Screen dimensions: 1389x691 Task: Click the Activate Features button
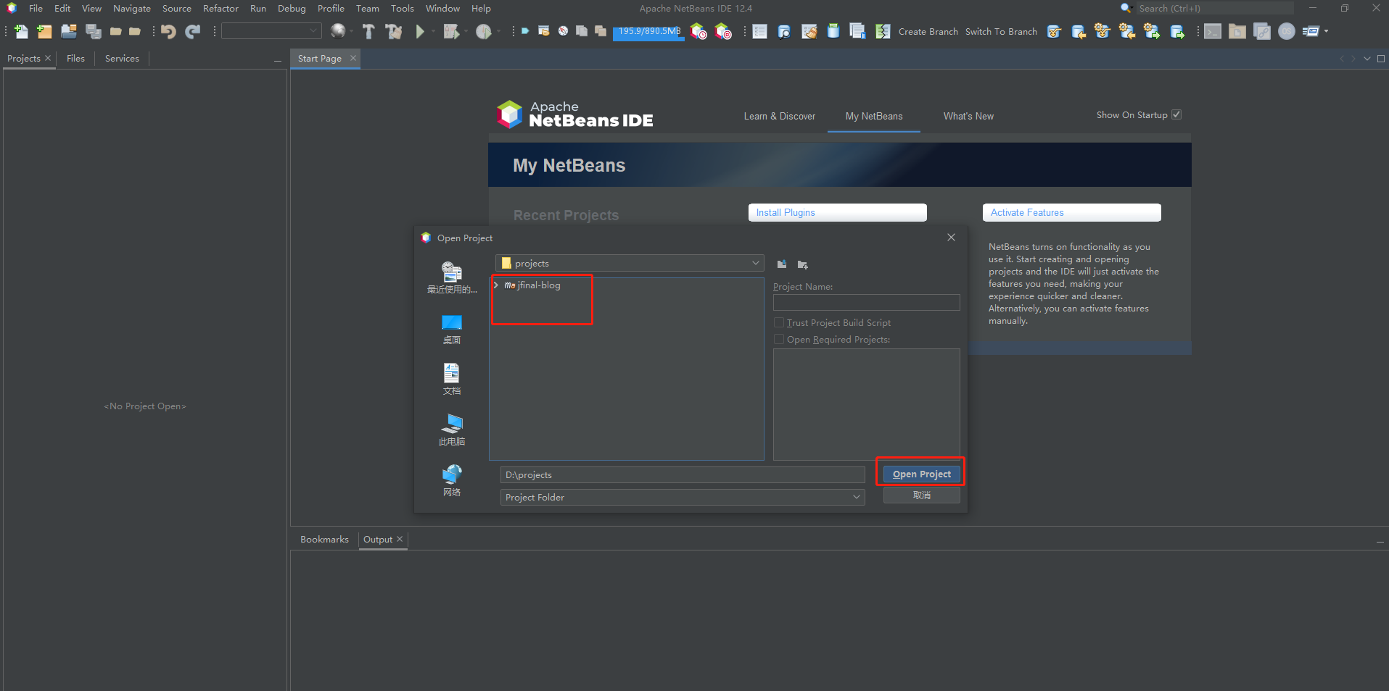(x=1071, y=212)
